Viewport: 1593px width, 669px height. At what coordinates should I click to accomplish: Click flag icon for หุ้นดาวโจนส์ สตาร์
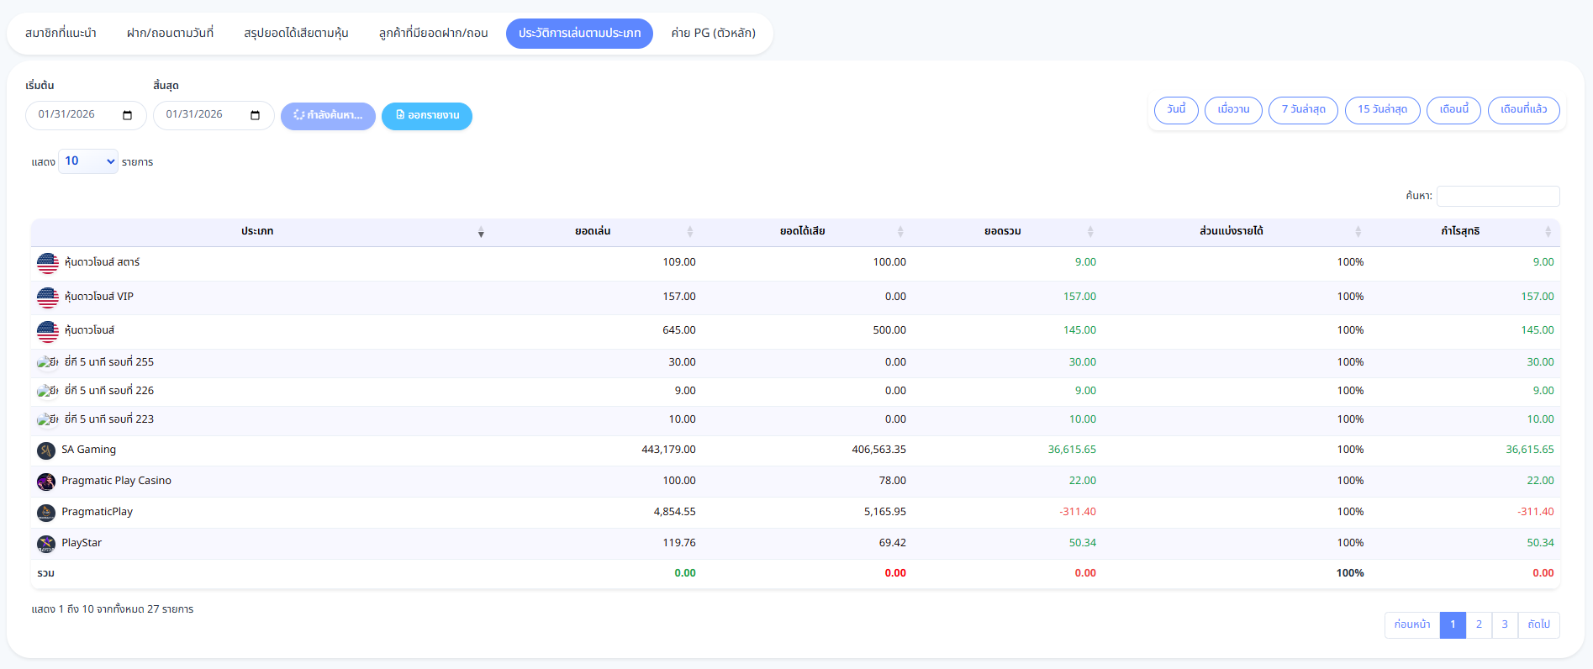[x=48, y=263]
